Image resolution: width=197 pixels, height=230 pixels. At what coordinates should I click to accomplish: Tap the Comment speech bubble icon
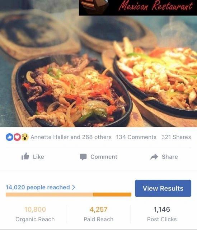tap(83, 157)
